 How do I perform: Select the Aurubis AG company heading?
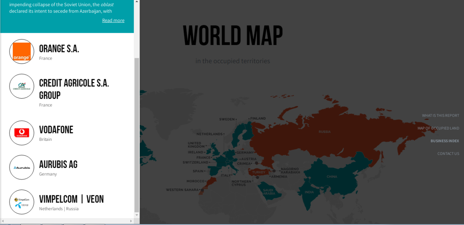(x=58, y=164)
